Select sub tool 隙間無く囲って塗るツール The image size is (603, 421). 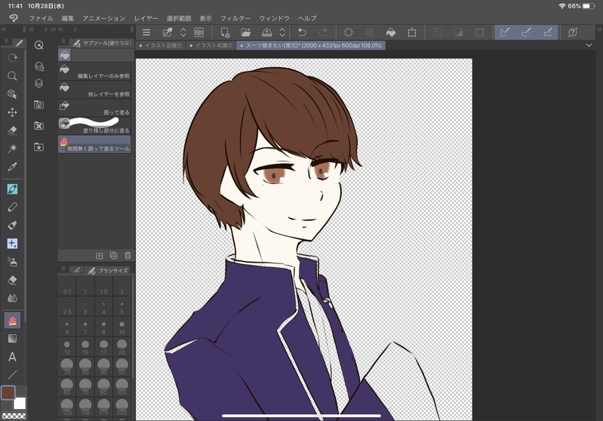tap(94, 145)
